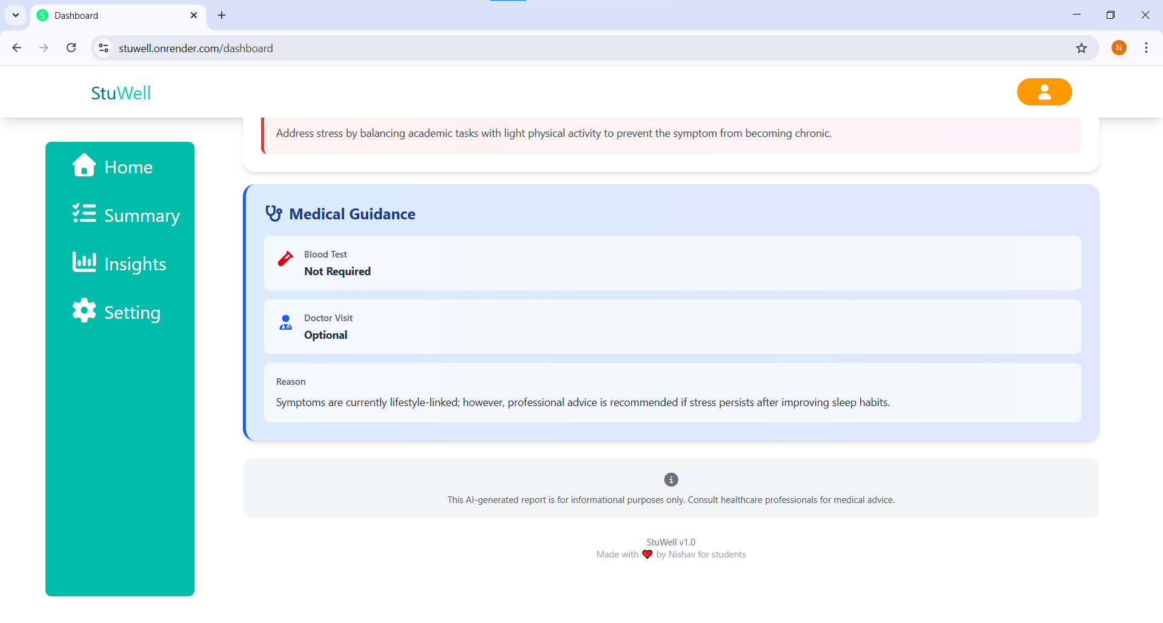
Task: Click the 'Blood Test' label
Action: (x=325, y=255)
